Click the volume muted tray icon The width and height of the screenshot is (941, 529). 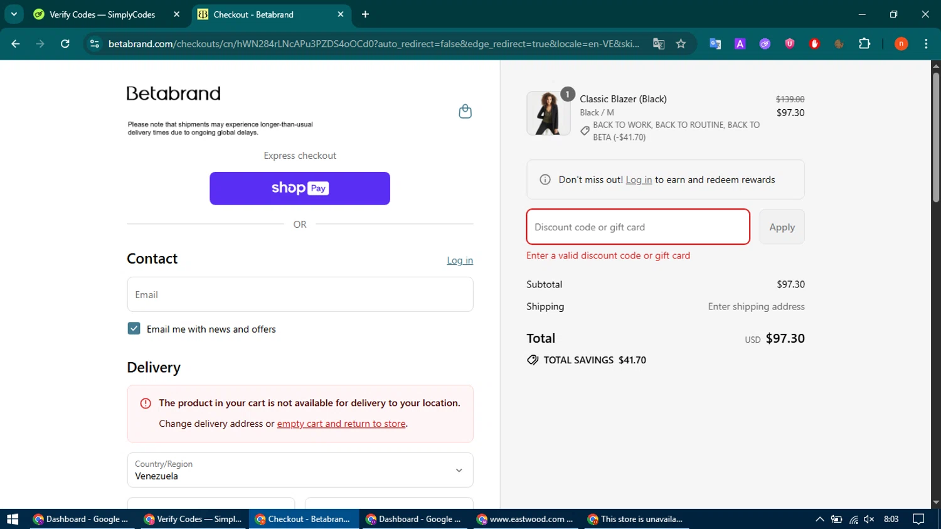869,519
